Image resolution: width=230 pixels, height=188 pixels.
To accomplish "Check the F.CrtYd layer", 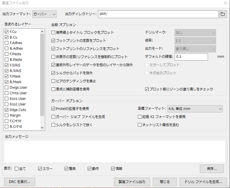I will click(x=6, y=121).
